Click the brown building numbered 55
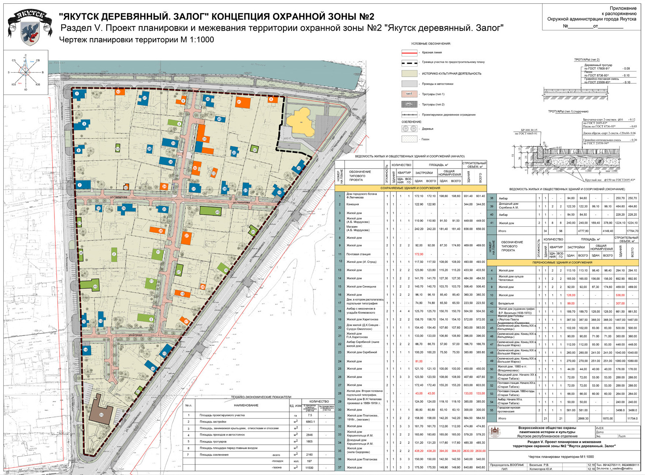 101,410
